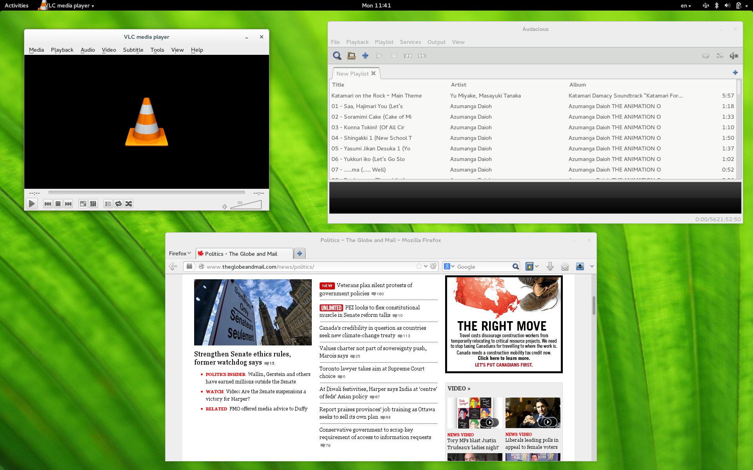Mute VLC with speaker icon
The width and height of the screenshot is (753, 470).
[225, 207]
